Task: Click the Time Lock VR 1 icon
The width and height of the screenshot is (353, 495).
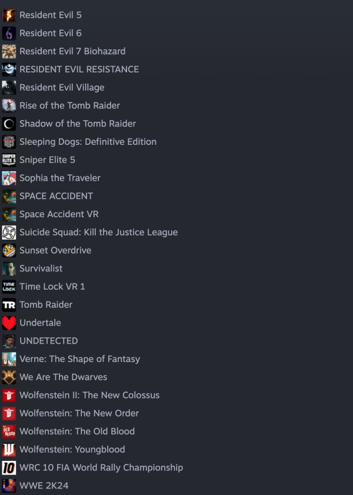Action: click(x=9, y=287)
